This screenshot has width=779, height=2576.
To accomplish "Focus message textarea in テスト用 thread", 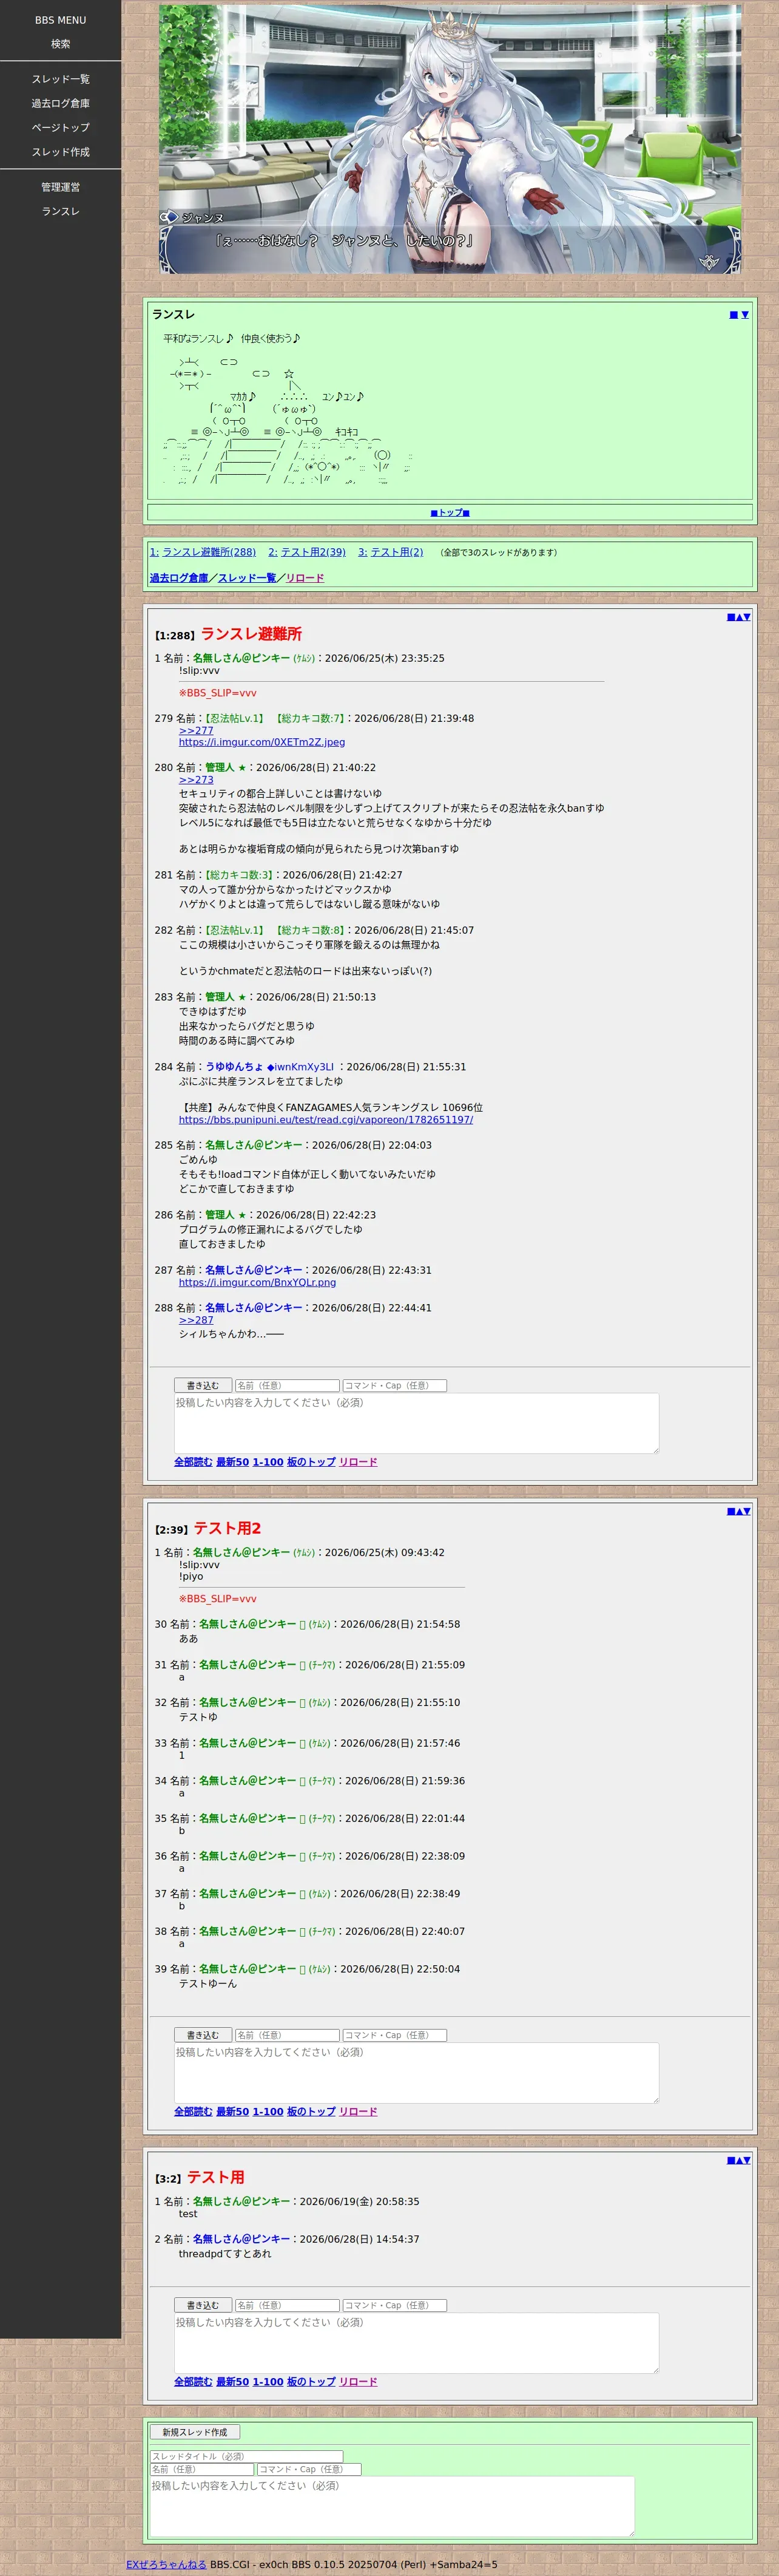I will pos(416,2343).
